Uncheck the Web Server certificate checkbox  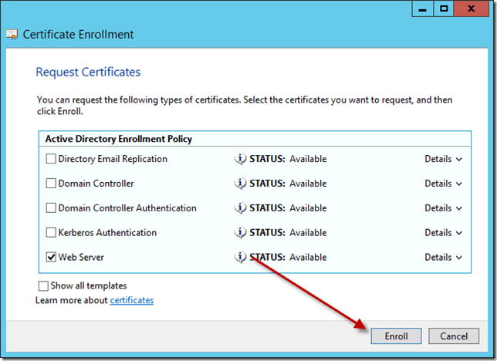coord(51,258)
